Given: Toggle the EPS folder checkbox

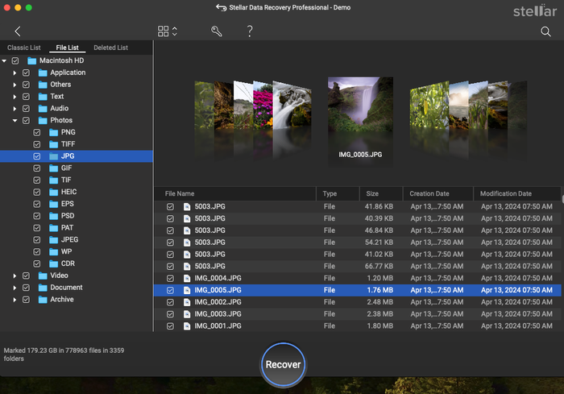Looking at the screenshot, I should tap(37, 204).
